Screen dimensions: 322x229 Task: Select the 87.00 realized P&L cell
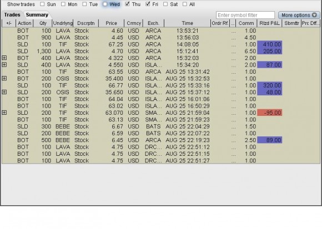tap(270, 65)
